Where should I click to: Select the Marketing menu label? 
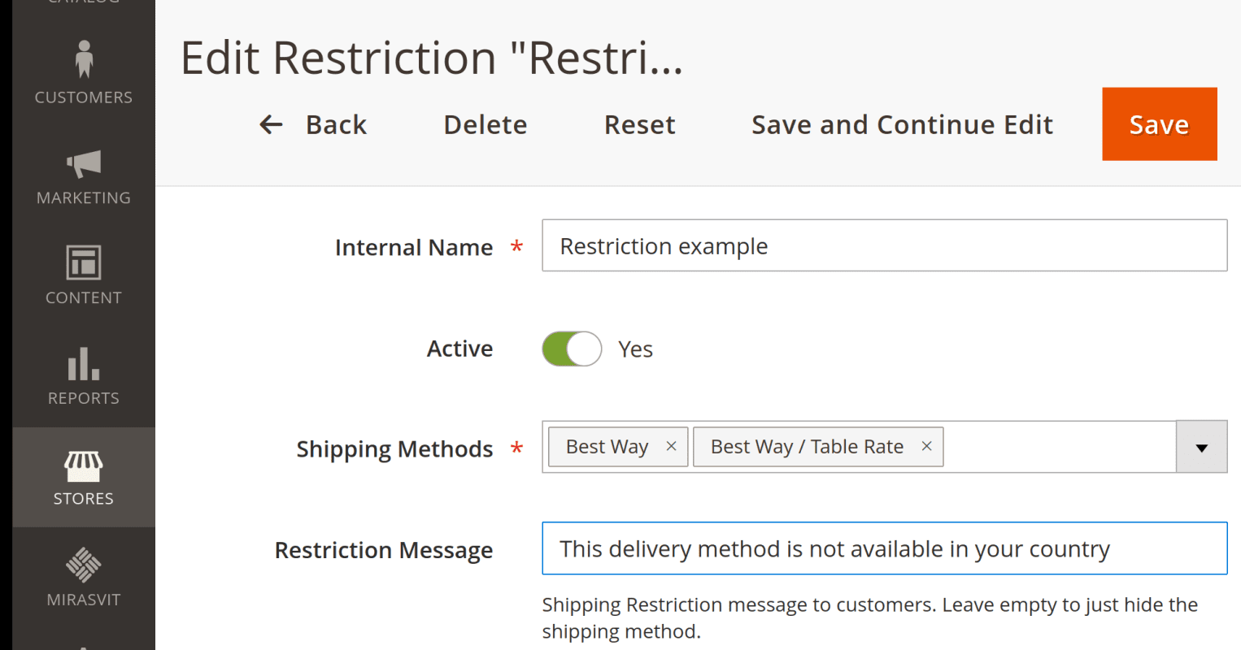pos(84,197)
